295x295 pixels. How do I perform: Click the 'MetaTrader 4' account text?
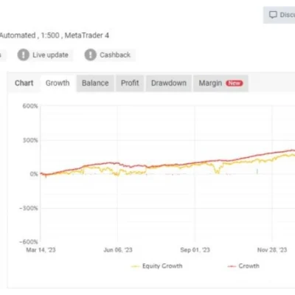click(87, 35)
